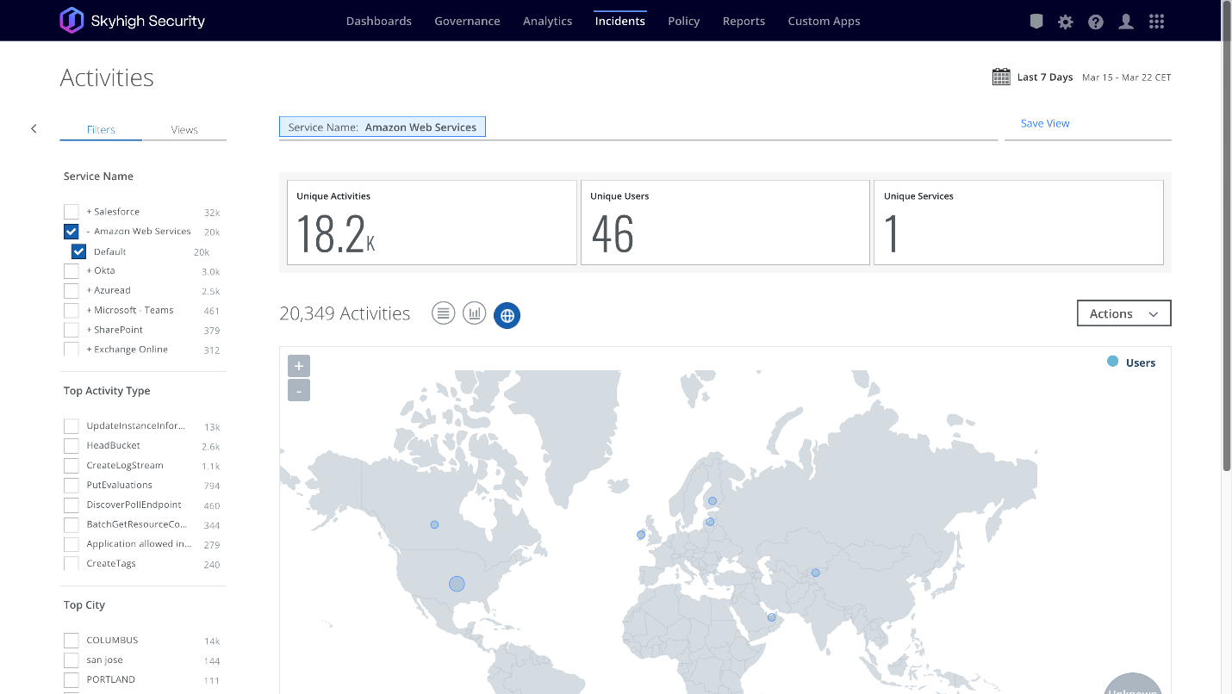Open the Policy menu
This screenshot has height=694, width=1232.
click(684, 22)
